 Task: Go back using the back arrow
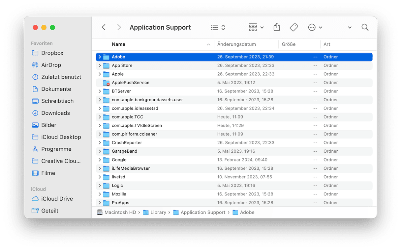click(x=104, y=27)
